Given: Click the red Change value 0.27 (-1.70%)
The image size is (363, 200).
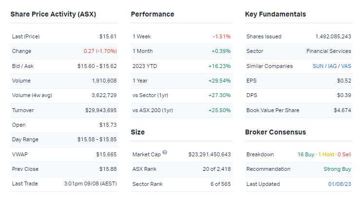Looking at the screenshot, I should click(100, 51).
